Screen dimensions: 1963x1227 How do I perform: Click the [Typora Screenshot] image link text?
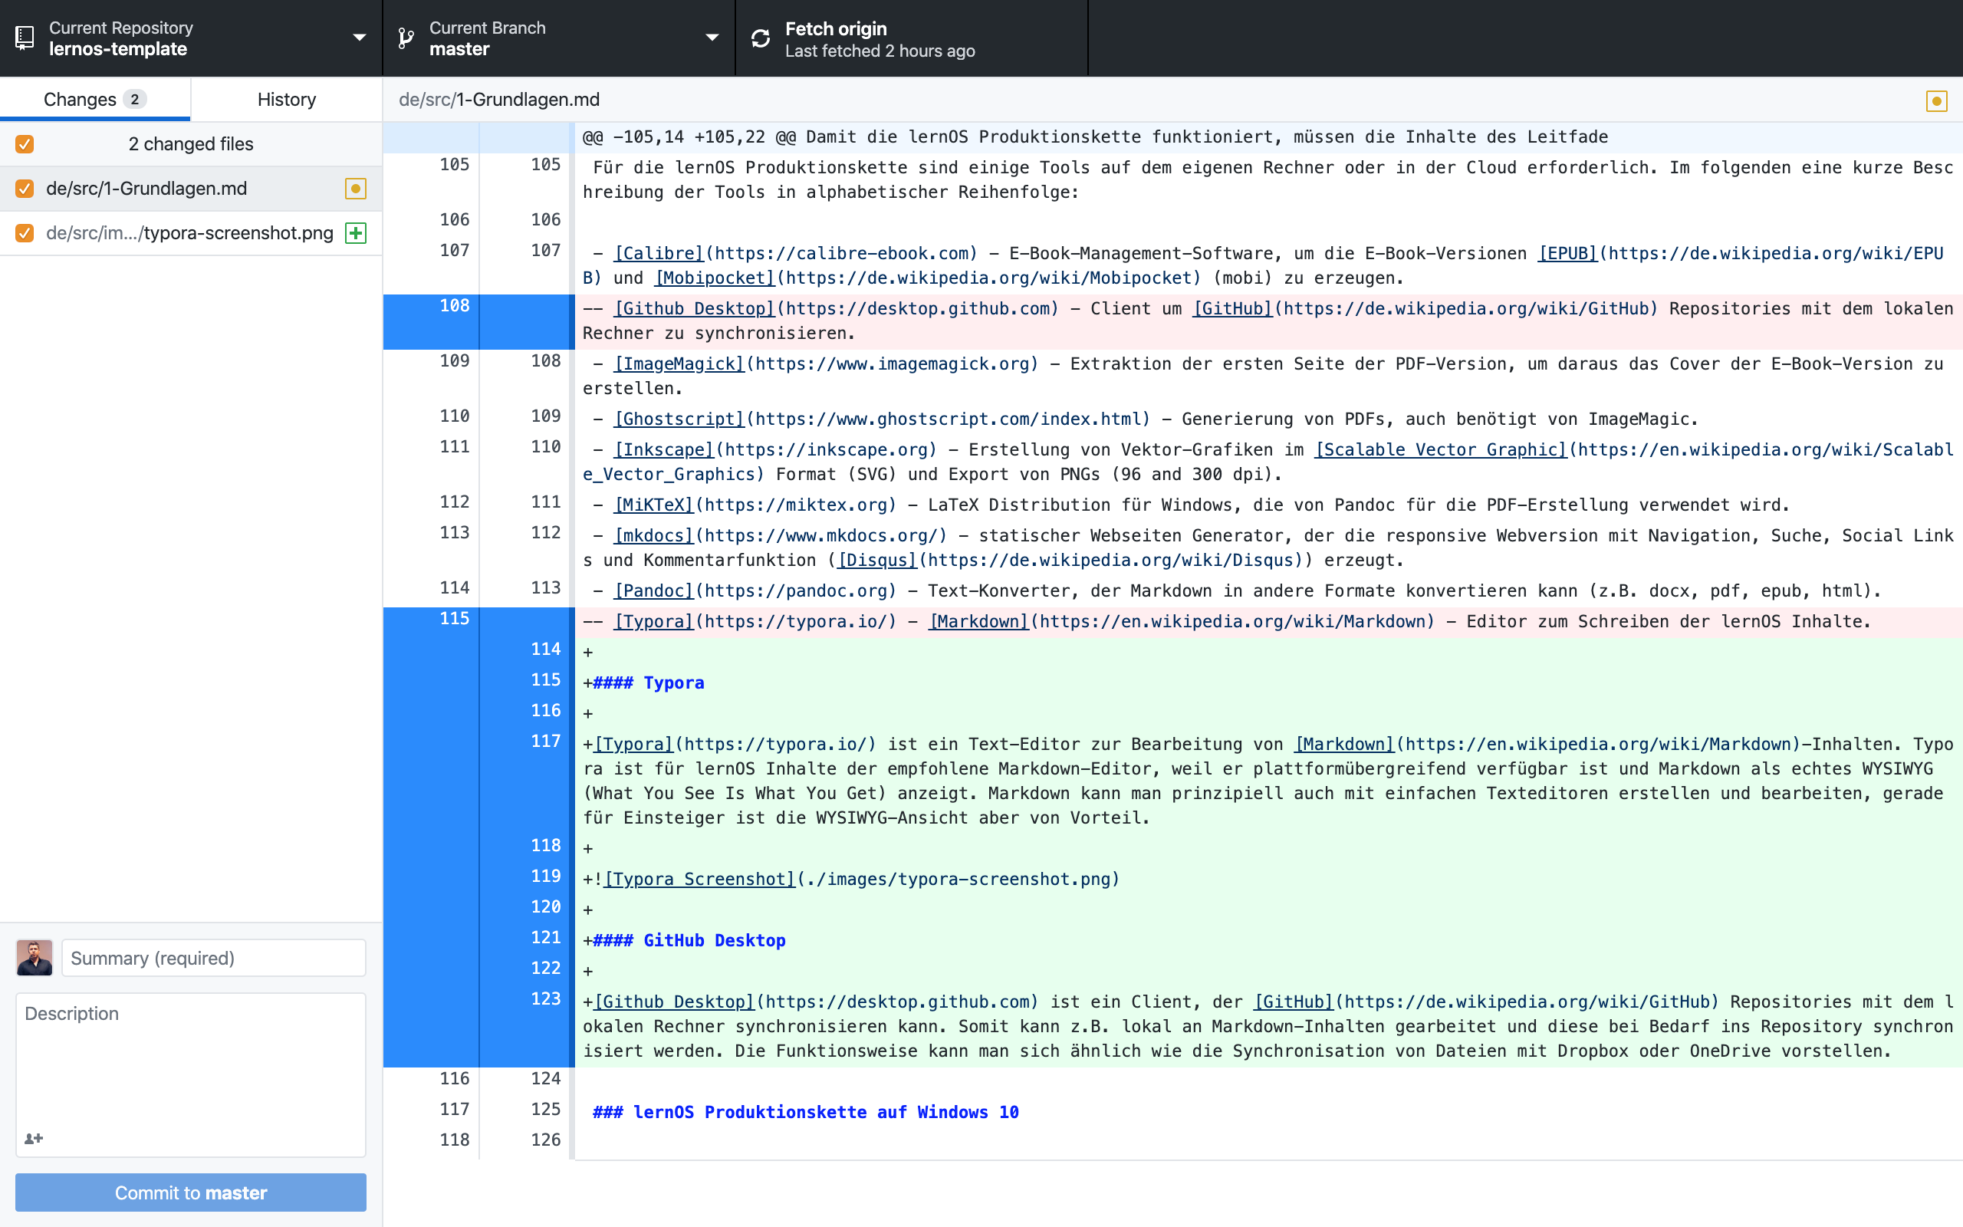pos(699,880)
